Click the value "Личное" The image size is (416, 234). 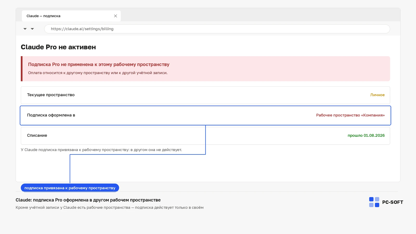point(377,95)
